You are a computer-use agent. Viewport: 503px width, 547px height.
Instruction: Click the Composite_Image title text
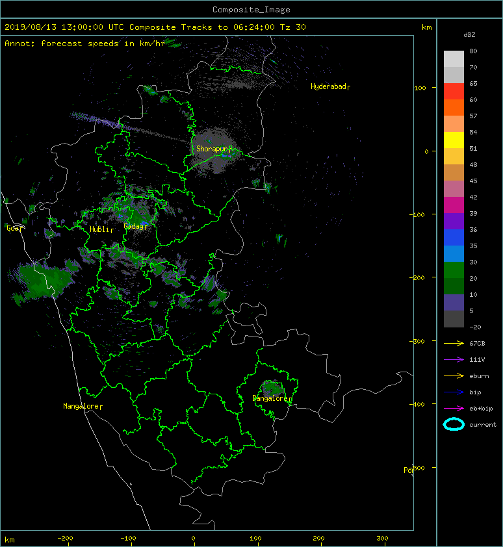coord(251,10)
